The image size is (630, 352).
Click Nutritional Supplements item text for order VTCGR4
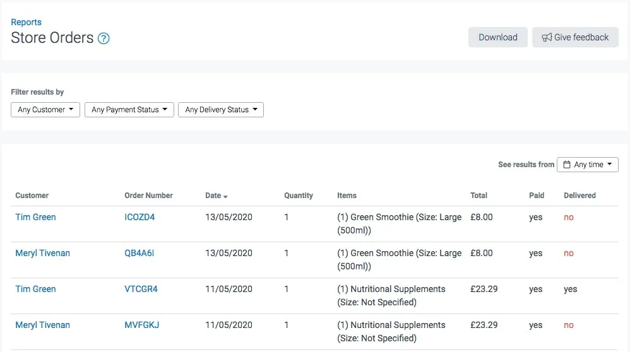(391, 295)
